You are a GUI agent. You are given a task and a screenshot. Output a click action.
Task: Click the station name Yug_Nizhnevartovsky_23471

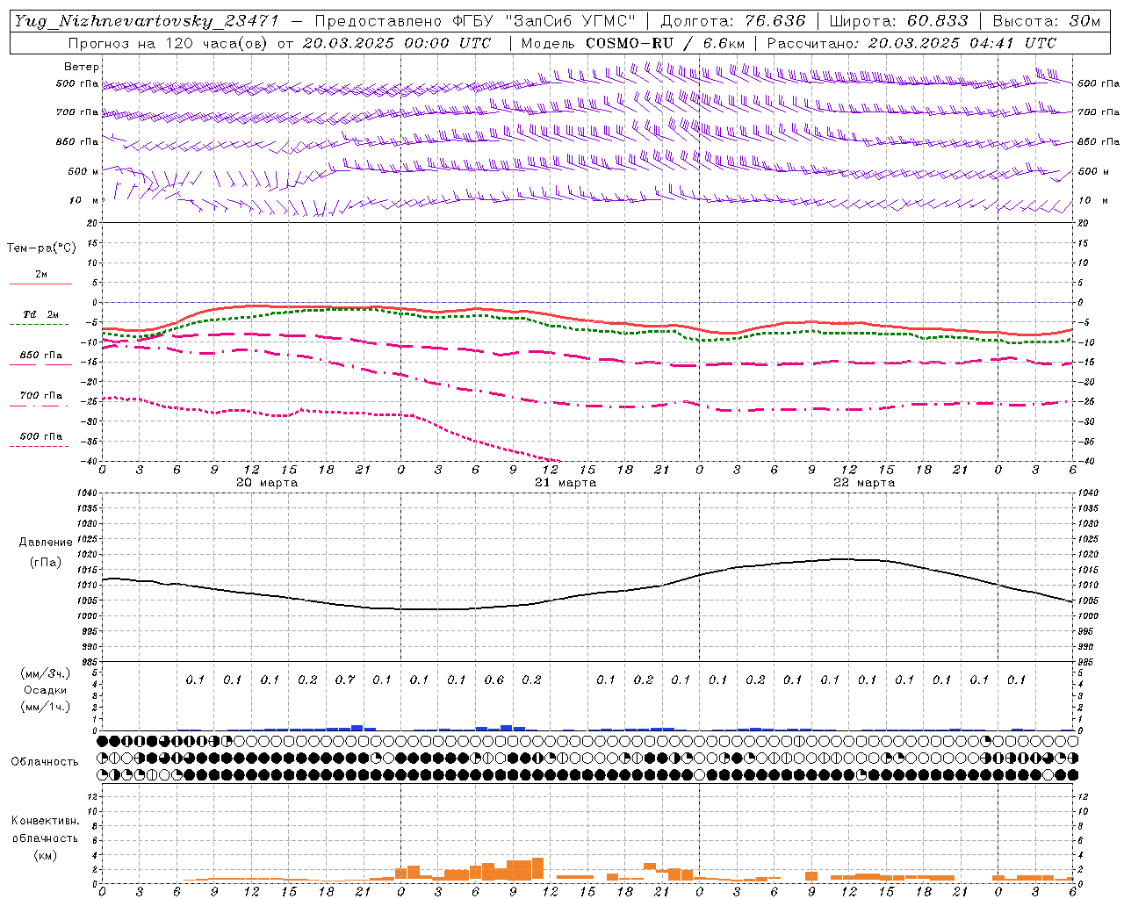(x=147, y=21)
